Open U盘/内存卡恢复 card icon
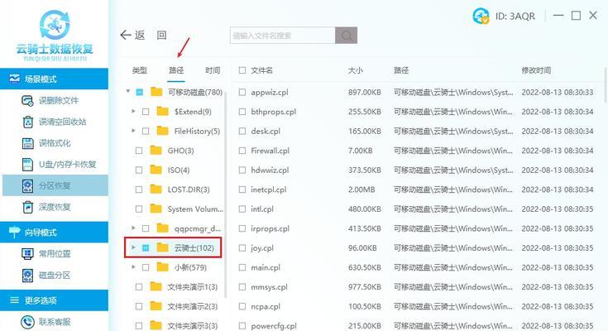Viewport: 608px width, 331px height. (x=27, y=165)
